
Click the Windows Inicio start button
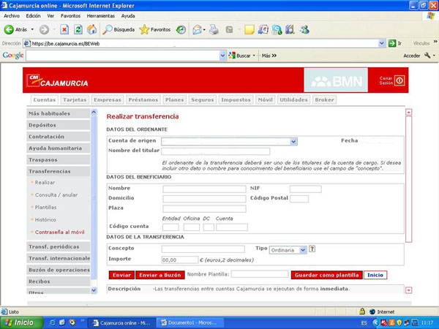tap(22, 322)
